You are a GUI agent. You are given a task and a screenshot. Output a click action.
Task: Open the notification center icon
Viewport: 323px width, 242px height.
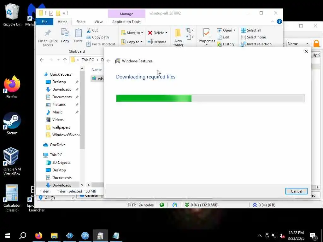pos(313,236)
